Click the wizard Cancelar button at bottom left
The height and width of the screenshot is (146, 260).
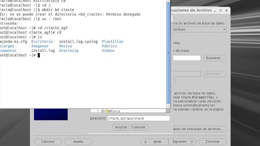tap(48, 142)
